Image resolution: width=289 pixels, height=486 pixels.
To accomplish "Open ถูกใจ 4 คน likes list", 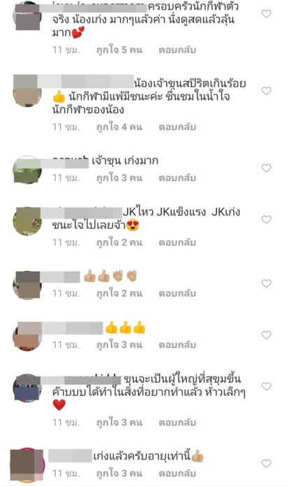I will [x=119, y=127].
